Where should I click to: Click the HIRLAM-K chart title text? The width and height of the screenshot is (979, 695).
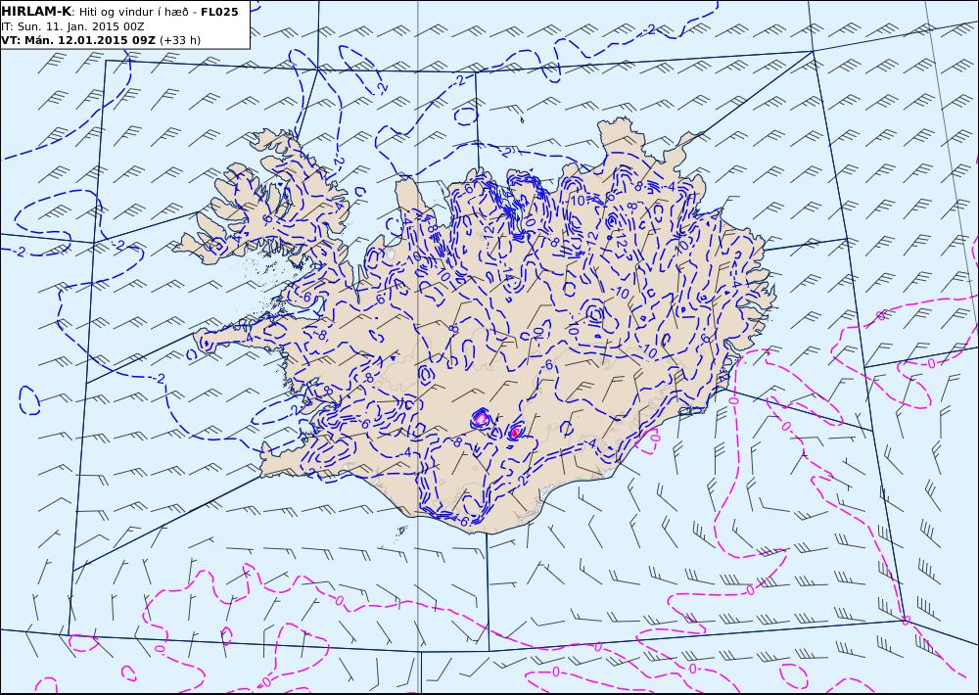pyautogui.click(x=119, y=12)
